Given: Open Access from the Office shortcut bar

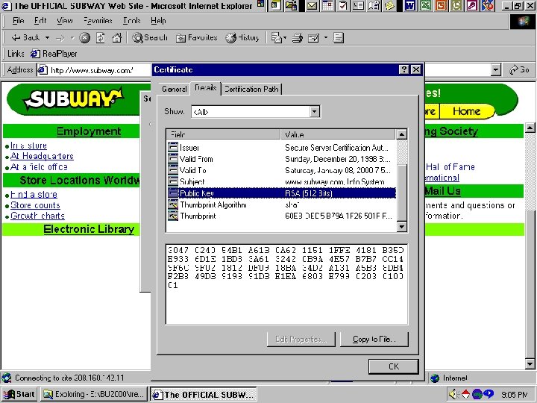Looking at the screenshot, I should point(472,5).
